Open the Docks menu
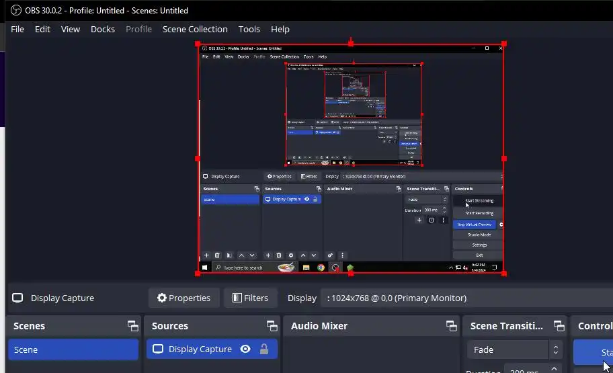 tap(103, 30)
